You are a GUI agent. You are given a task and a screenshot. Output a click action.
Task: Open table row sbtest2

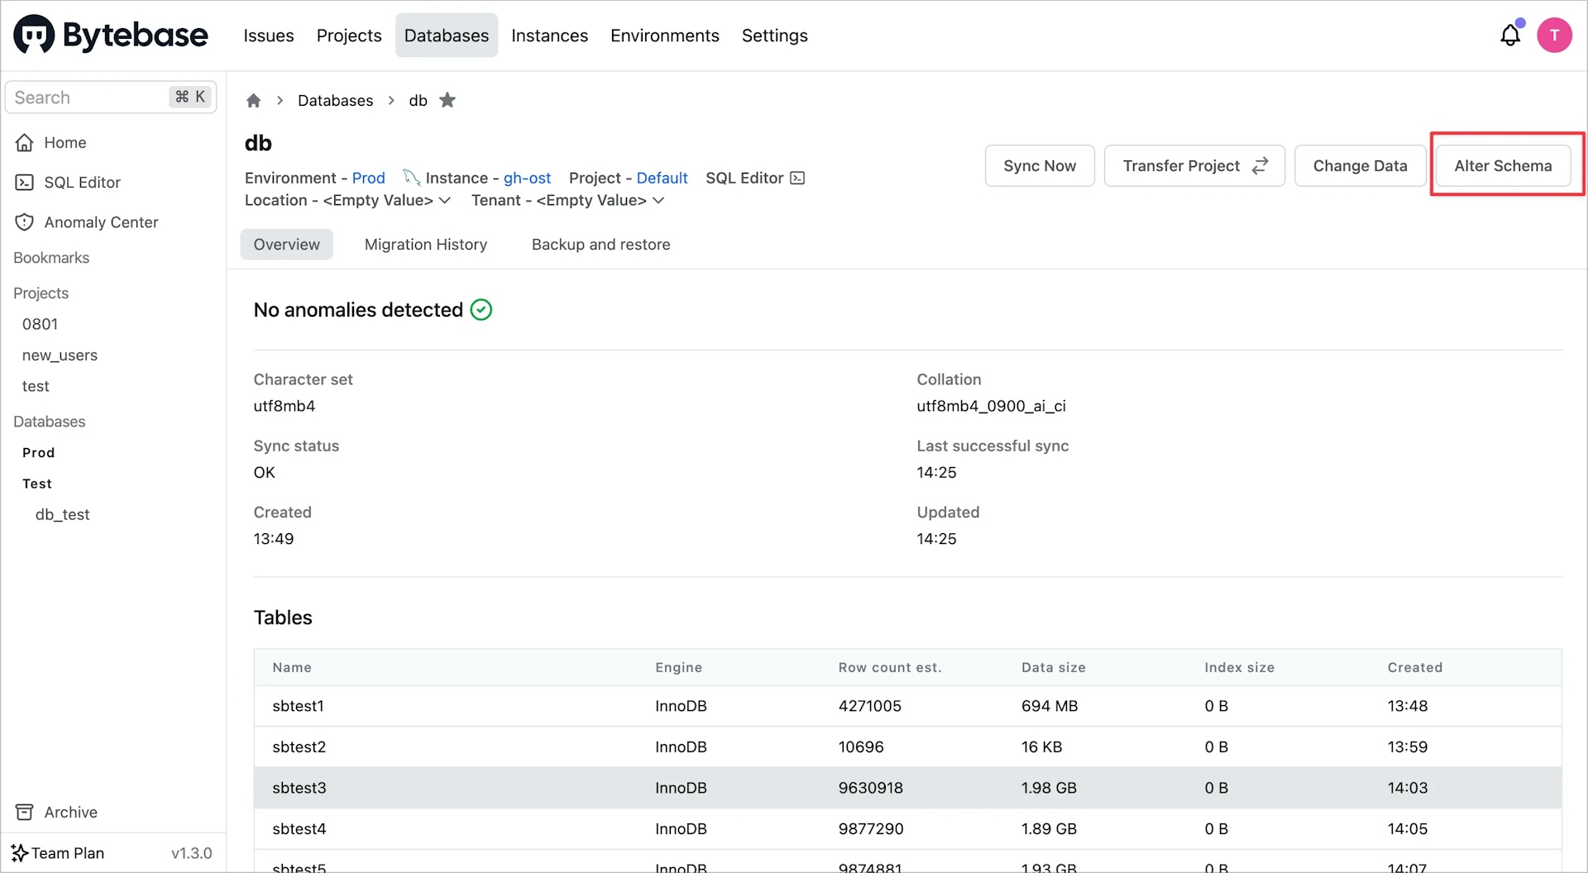coord(907,747)
